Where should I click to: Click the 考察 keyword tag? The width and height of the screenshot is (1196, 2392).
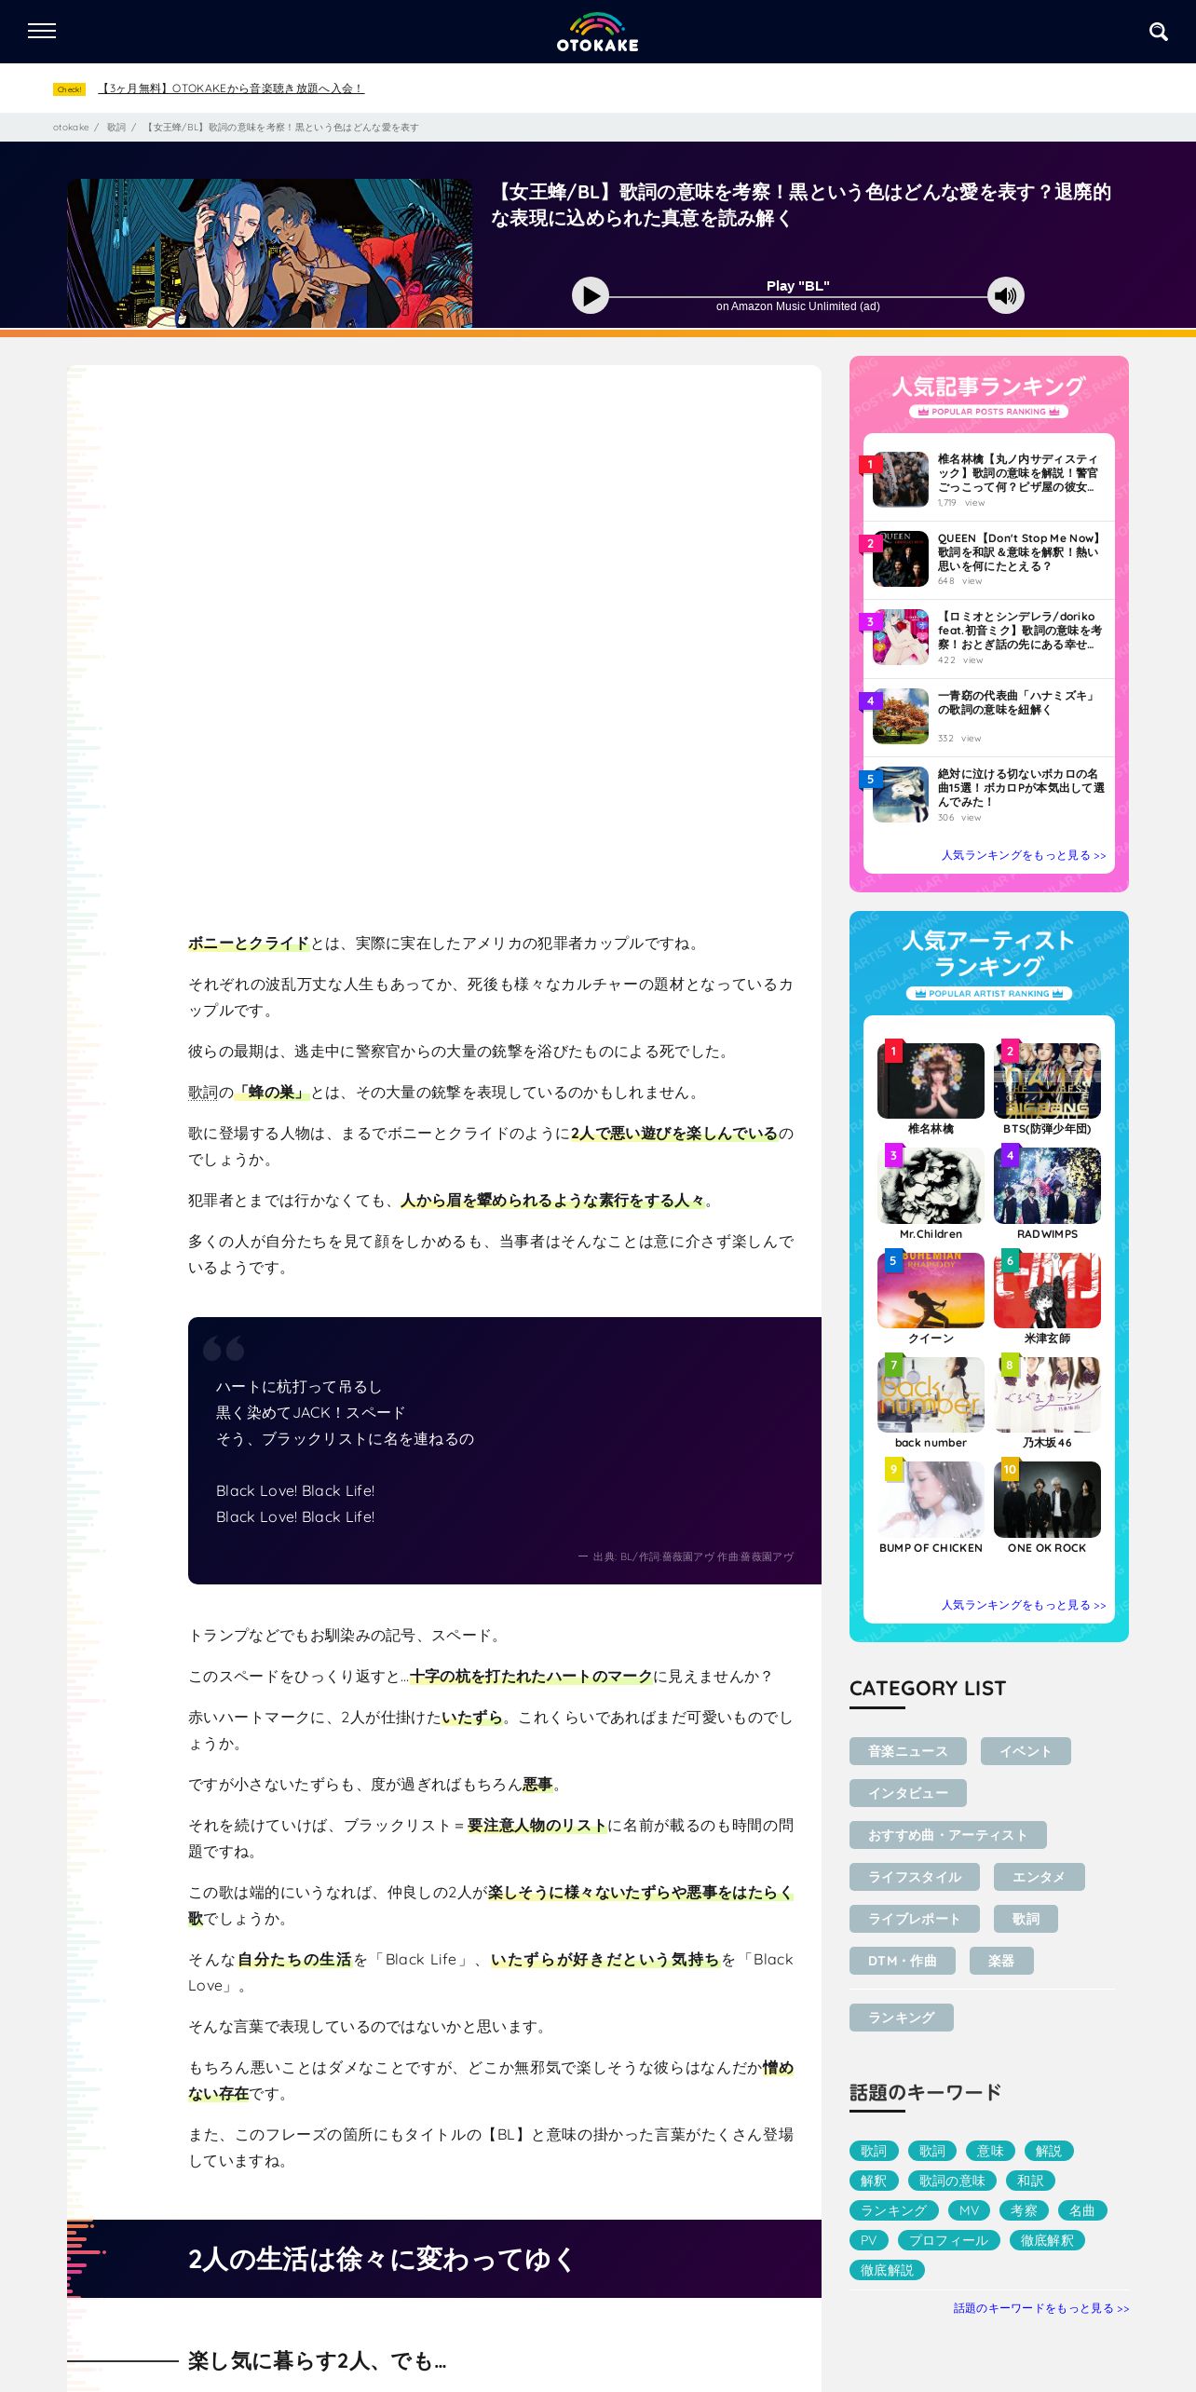tap(1024, 2210)
